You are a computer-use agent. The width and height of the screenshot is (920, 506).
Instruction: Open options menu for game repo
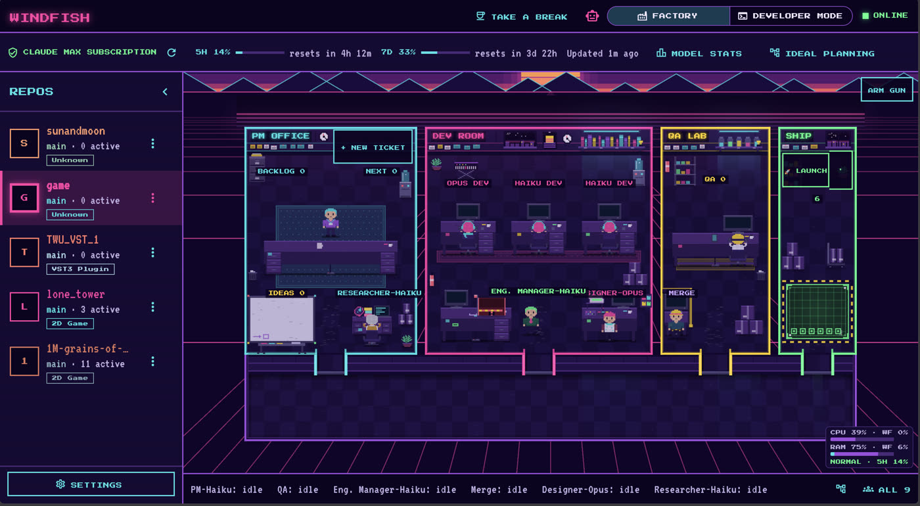(153, 198)
